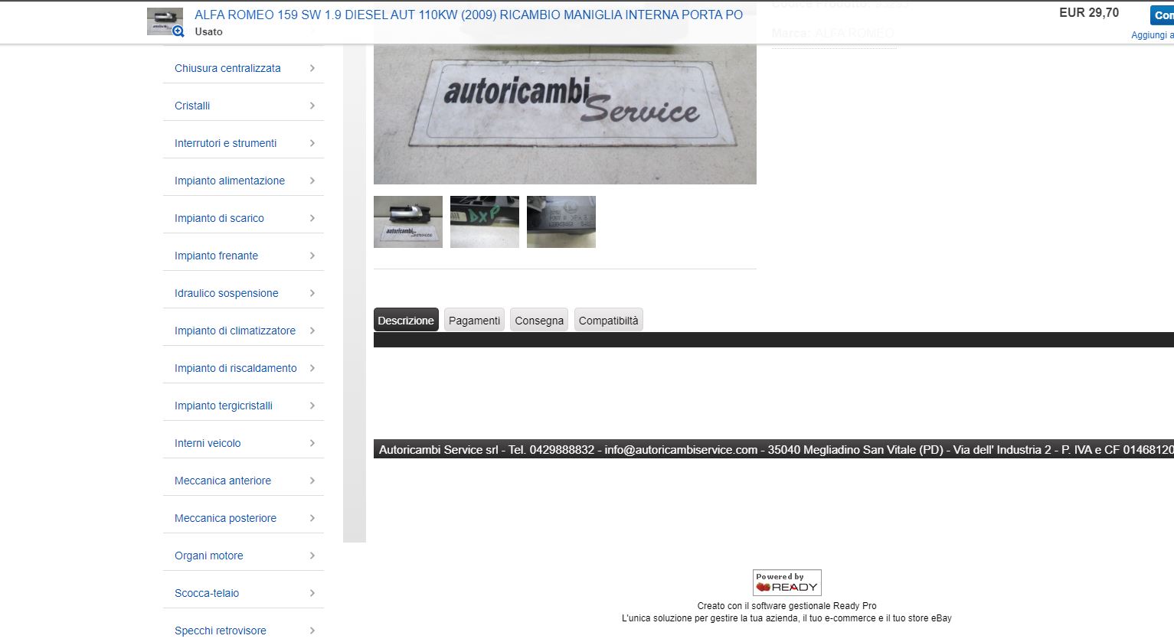Expand Scocca-telaio chevron
This screenshot has width=1174, height=642.
click(x=312, y=593)
